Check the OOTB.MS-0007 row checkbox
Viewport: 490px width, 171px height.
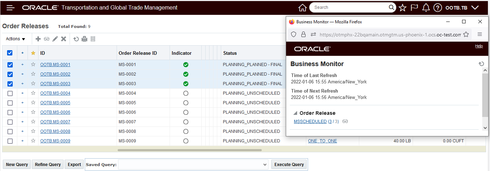10,122
